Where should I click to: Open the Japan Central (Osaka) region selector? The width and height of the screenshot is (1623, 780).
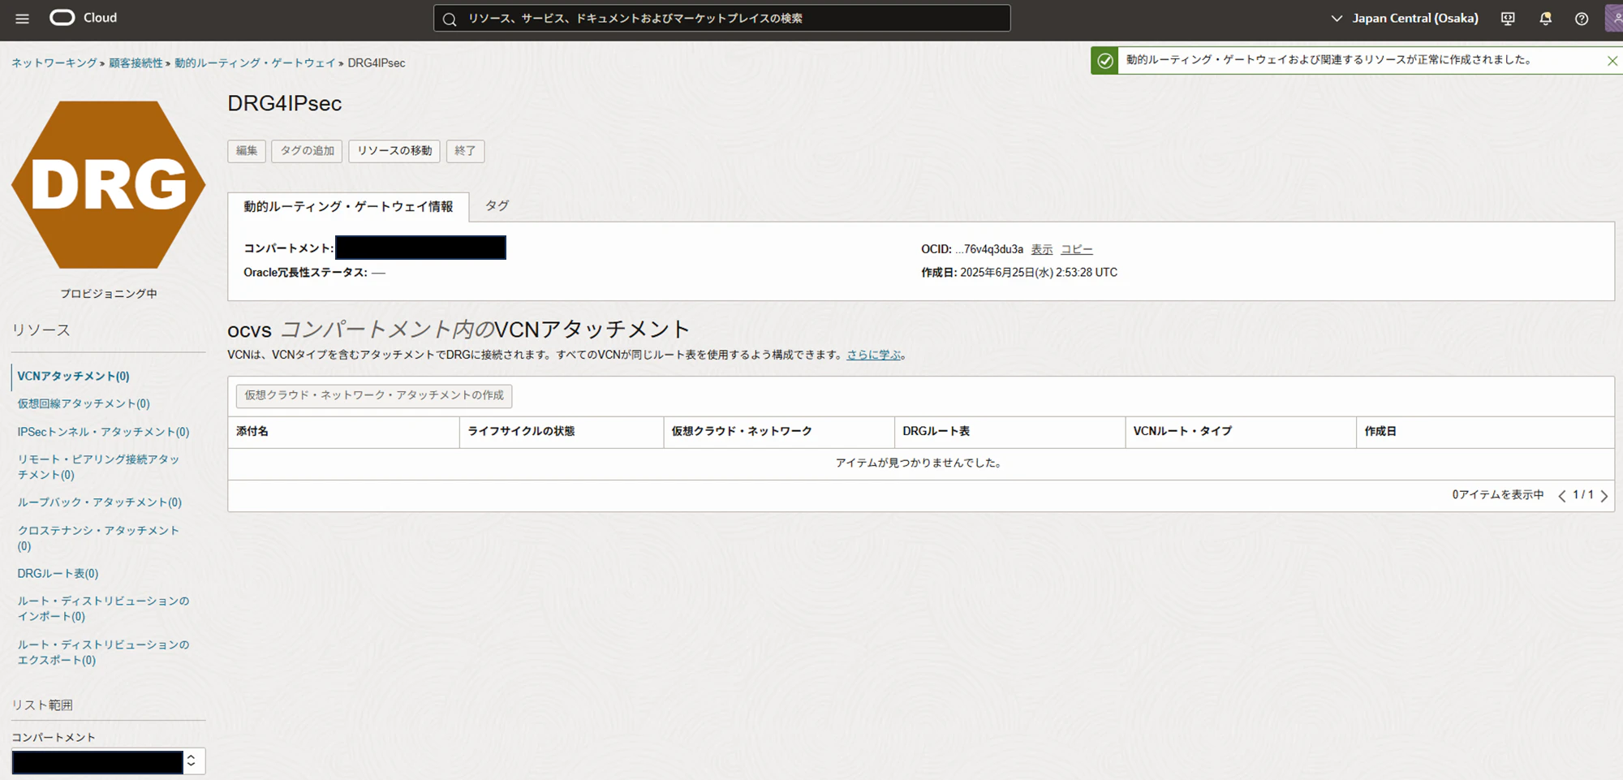(x=1406, y=19)
